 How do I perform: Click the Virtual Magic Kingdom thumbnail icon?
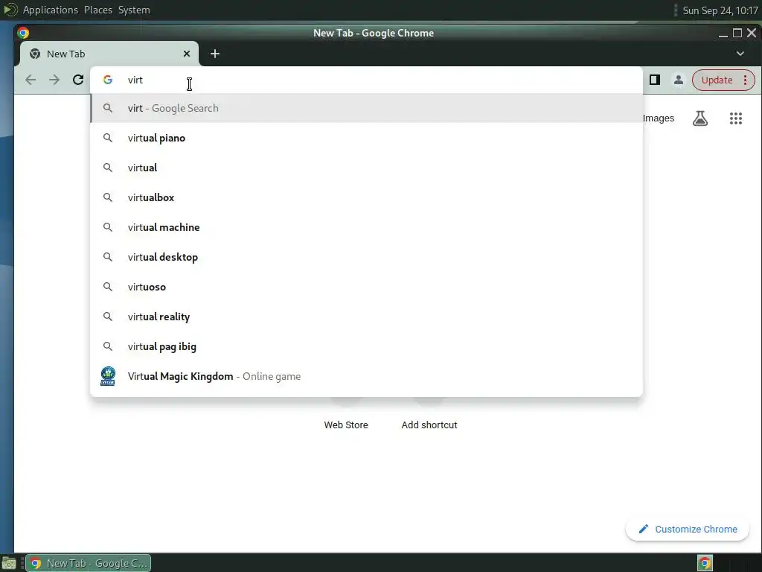pyautogui.click(x=108, y=376)
